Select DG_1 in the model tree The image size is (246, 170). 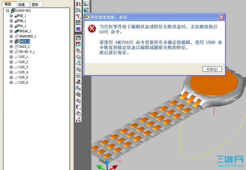point(23,26)
